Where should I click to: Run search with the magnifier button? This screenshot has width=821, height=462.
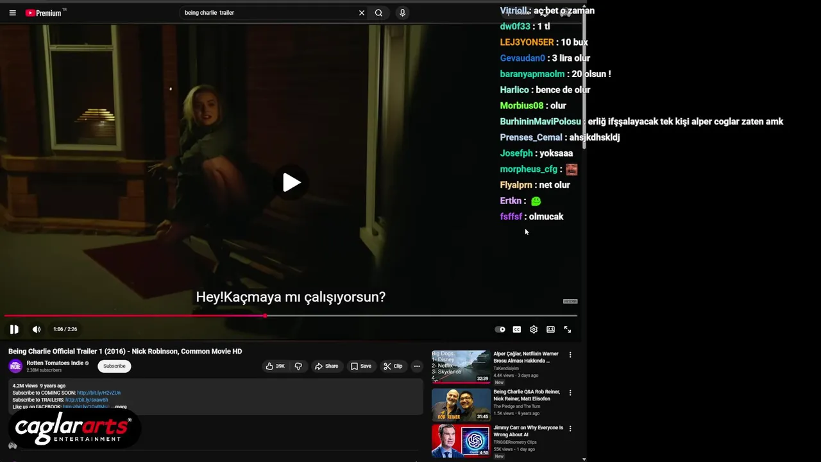pos(378,13)
